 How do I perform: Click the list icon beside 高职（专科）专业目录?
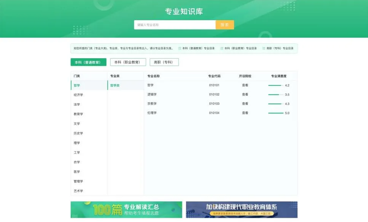coord(264,48)
